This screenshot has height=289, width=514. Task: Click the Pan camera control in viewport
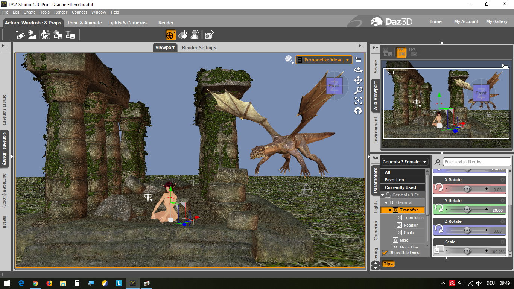point(358,80)
